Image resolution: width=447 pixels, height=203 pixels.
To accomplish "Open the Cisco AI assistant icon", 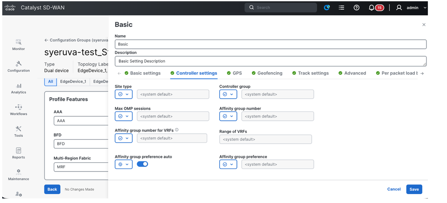I will point(327,7).
